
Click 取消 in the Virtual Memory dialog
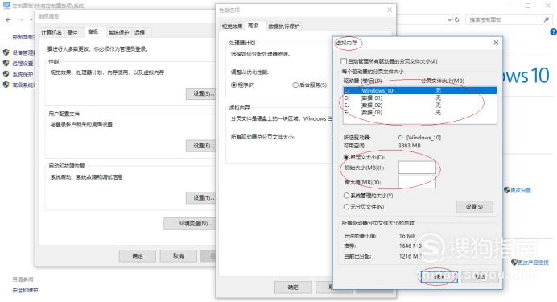(x=481, y=277)
